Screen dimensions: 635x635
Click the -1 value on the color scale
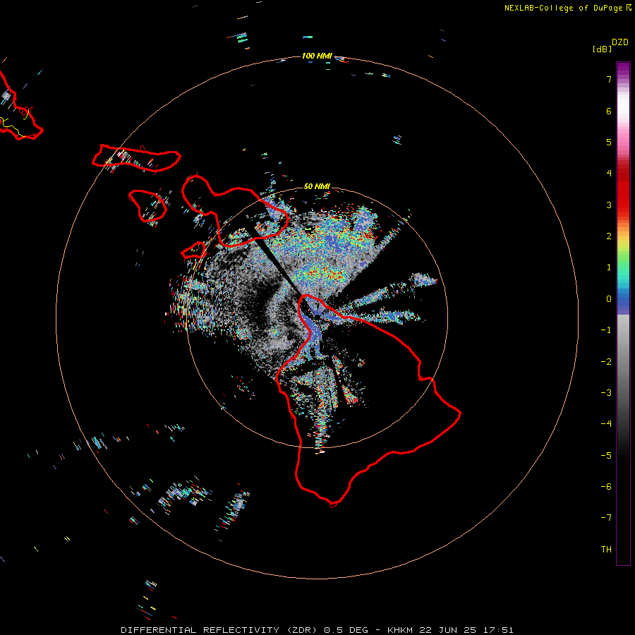pos(606,330)
